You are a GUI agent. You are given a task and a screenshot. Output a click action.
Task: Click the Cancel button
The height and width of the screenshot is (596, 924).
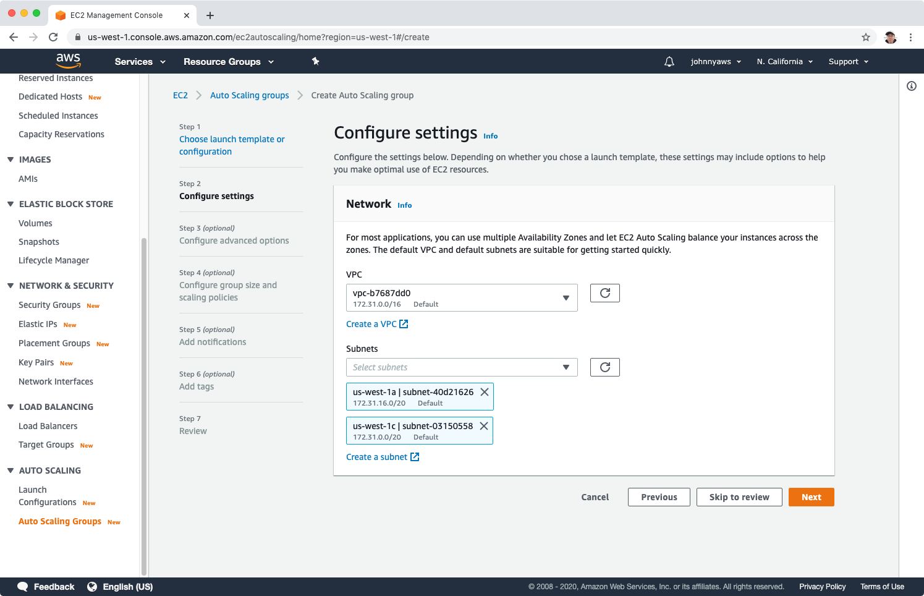(x=595, y=497)
